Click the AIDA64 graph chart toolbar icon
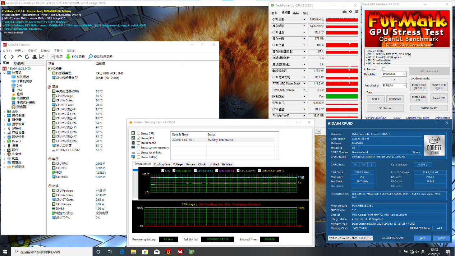The width and height of the screenshot is (455, 256). (42, 57)
